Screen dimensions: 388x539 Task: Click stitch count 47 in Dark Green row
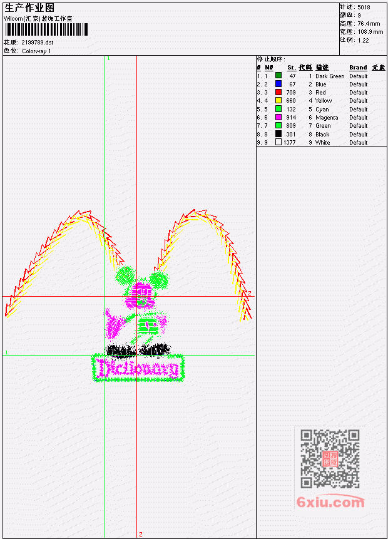point(292,76)
